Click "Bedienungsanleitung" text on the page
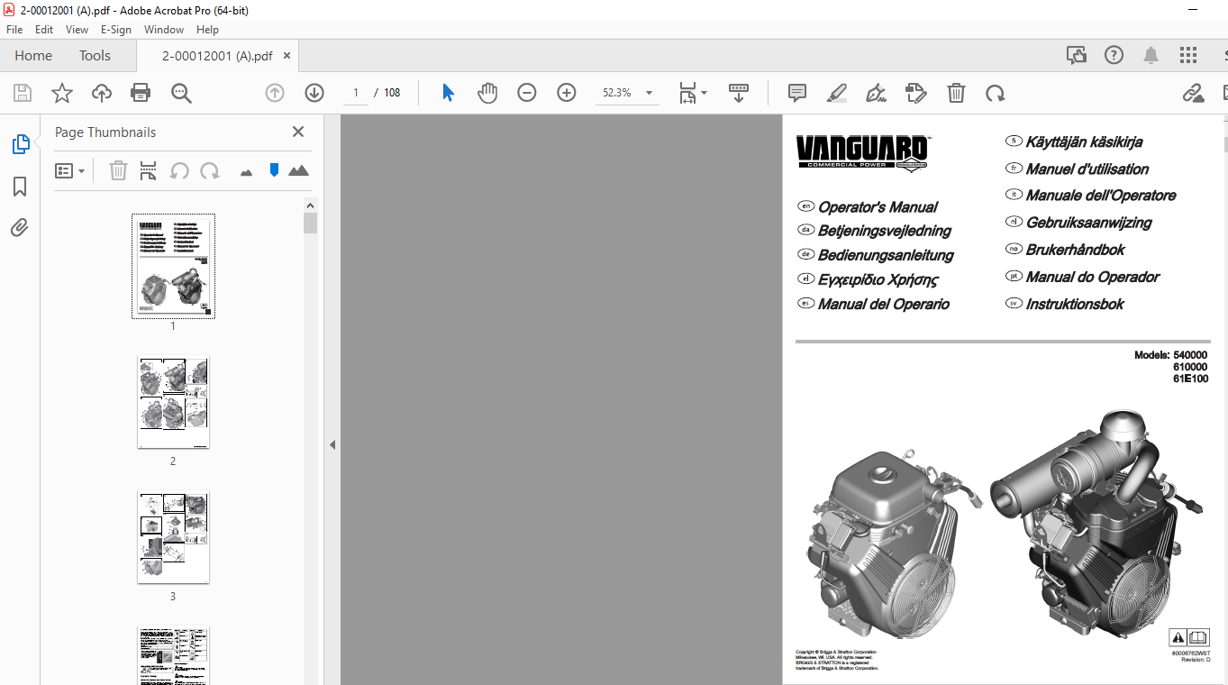Screen dimensions: 1228x685 886,256
